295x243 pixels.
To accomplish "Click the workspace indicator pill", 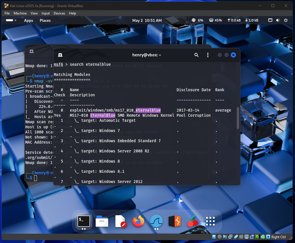I will coord(10,20).
